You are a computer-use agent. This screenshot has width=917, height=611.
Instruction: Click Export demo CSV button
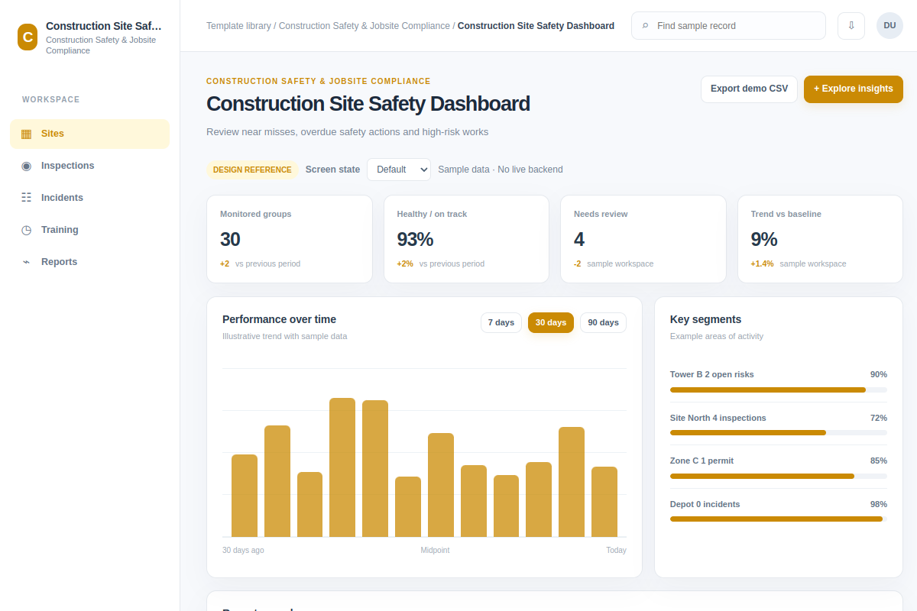[x=749, y=89]
